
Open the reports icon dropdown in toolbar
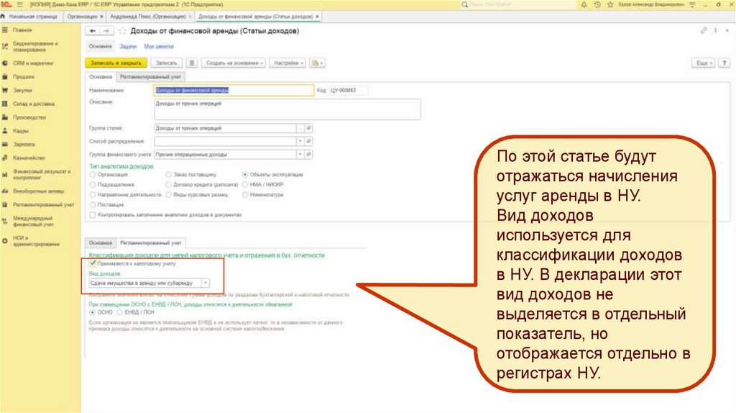click(317, 63)
